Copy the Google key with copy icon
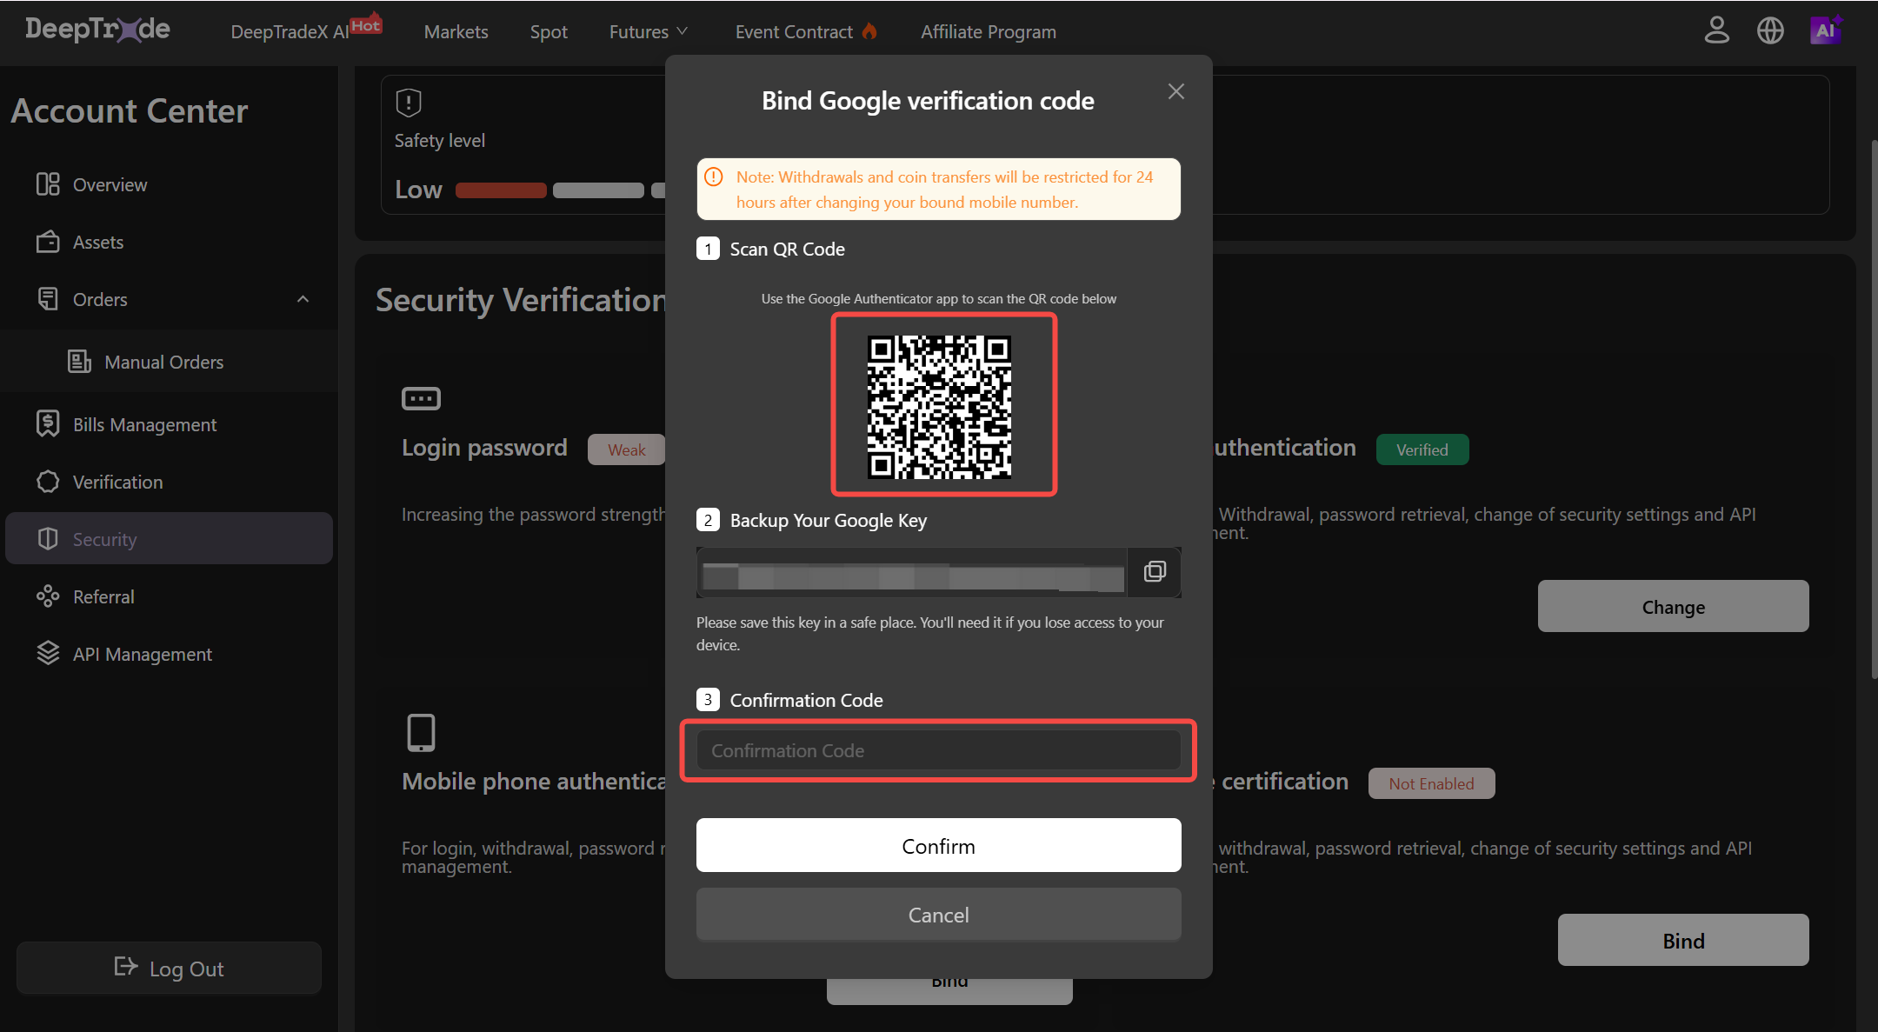Screen dimensions: 1878x1032 coord(1155,571)
